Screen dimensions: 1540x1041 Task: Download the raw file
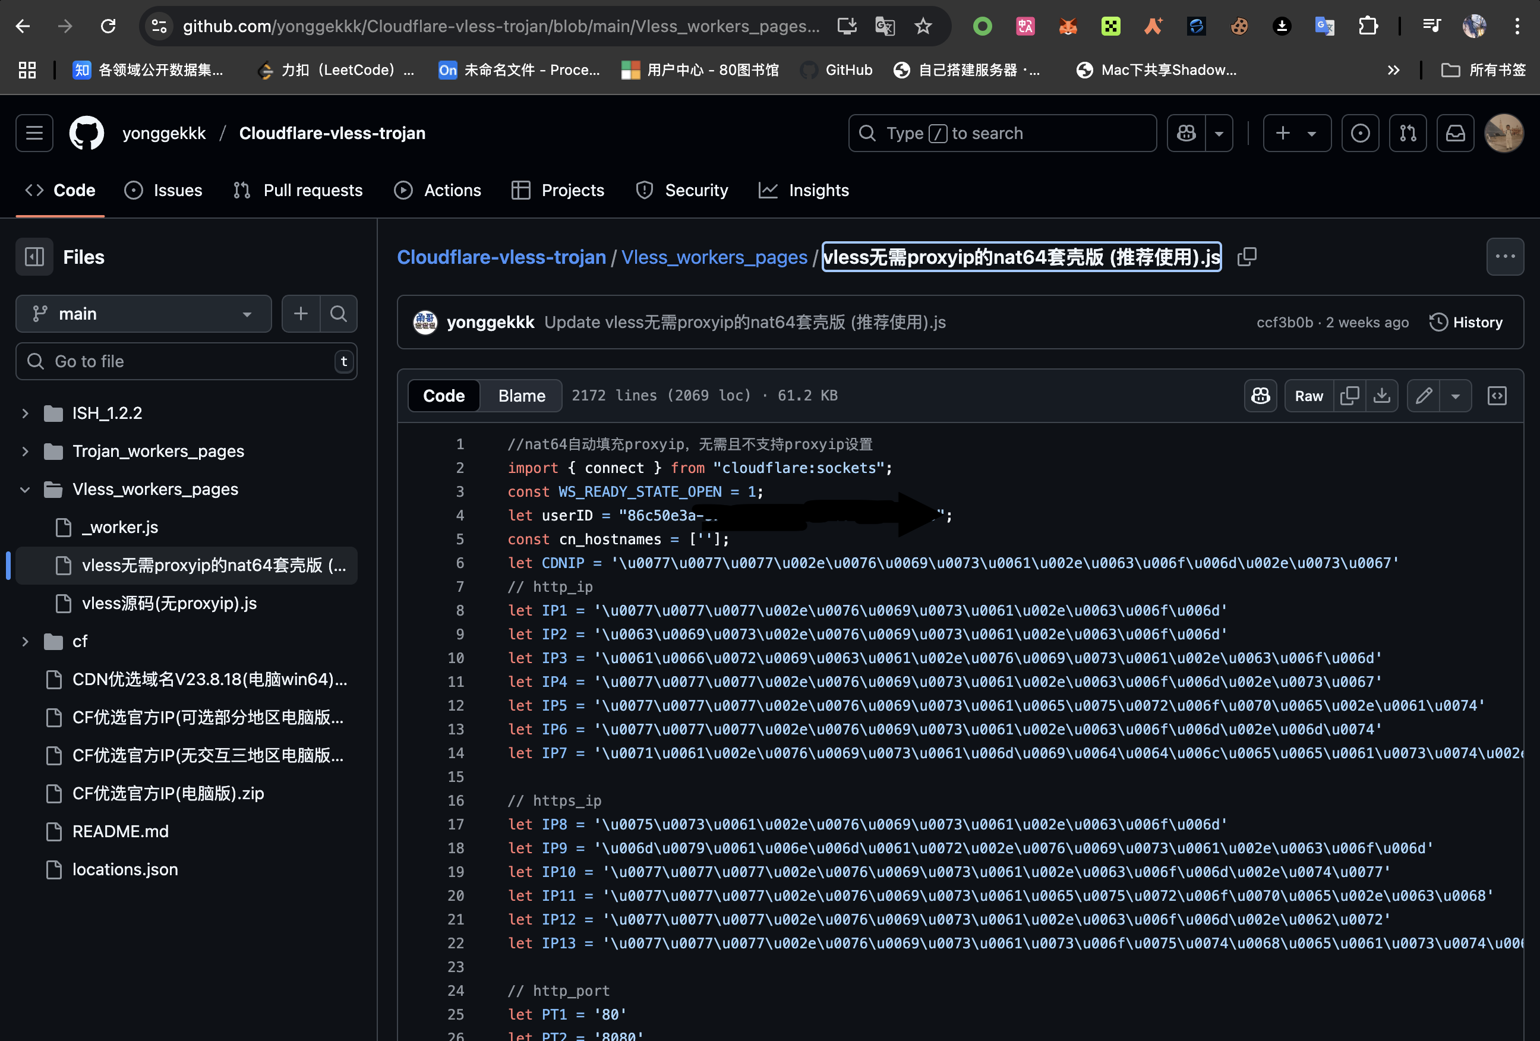click(1383, 395)
